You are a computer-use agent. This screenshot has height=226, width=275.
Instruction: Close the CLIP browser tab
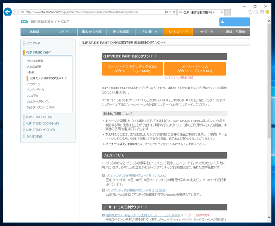tap(222, 12)
